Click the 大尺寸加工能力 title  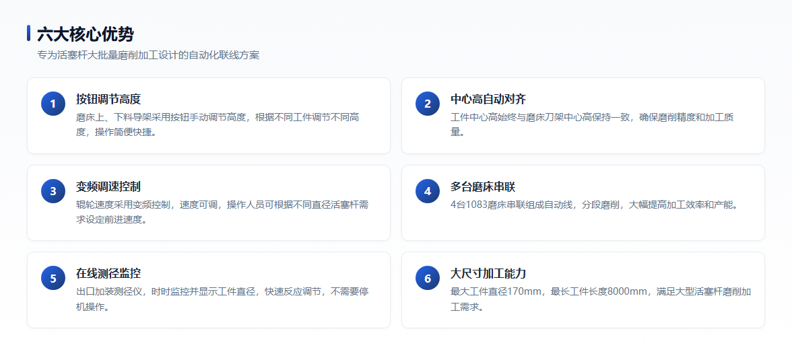[x=488, y=274]
